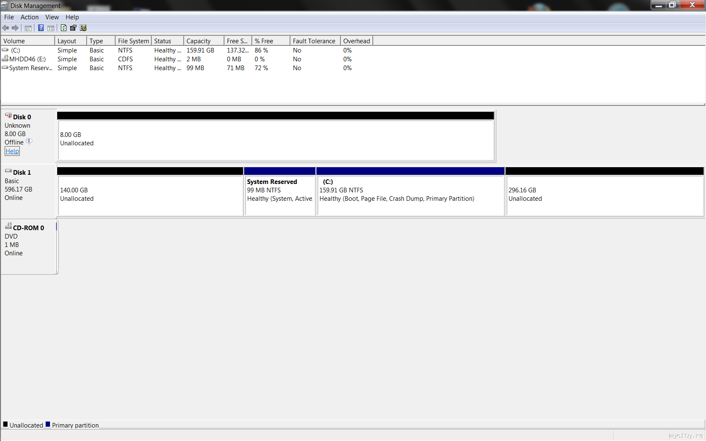The width and height of the screenshot is (706, 441).
Task: Click the black Unallocated legend swatch
Action: [x=5, y=424]
